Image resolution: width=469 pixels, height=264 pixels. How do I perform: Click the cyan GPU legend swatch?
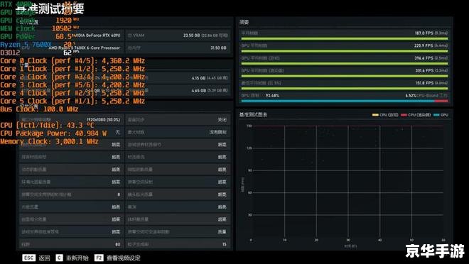click(x=436, y=115)
